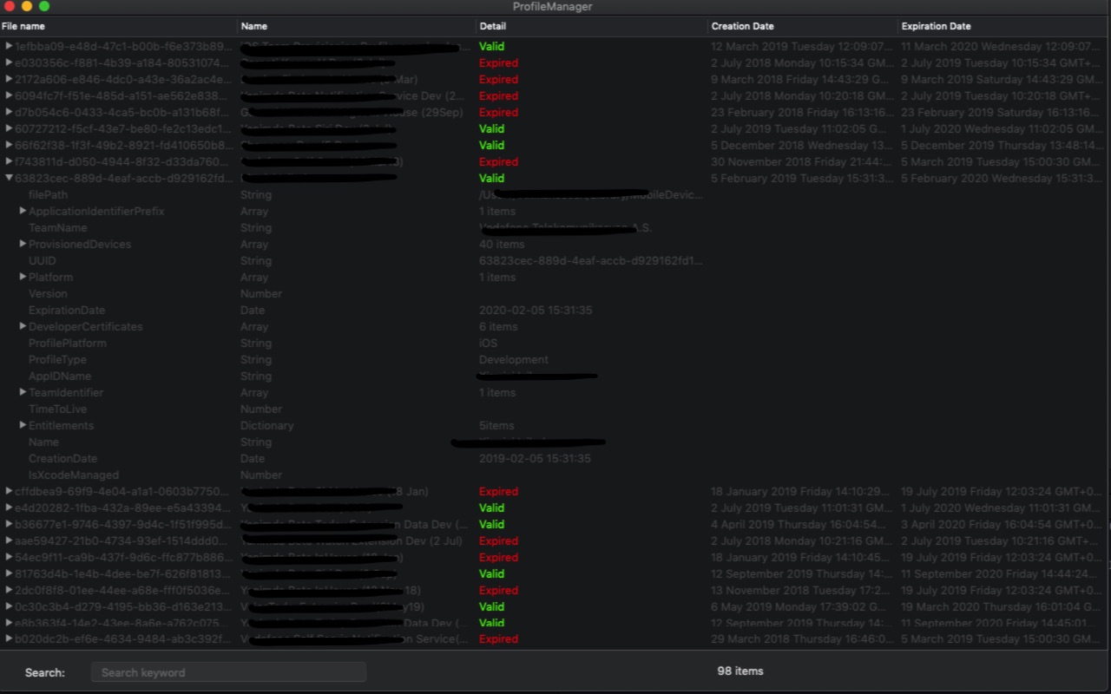Select the 2dc0f8f8-01ee-44ee file name
The image size is (1111, 694).
pyautogui.click(x=123, y=590)
